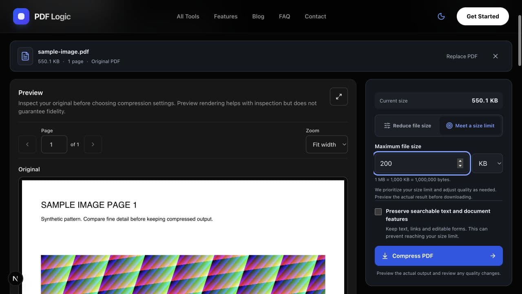This screenshot has height=294, width=522.
Task: Go to next page arrow
Action: pyautogui.click(x=93, y=145)
